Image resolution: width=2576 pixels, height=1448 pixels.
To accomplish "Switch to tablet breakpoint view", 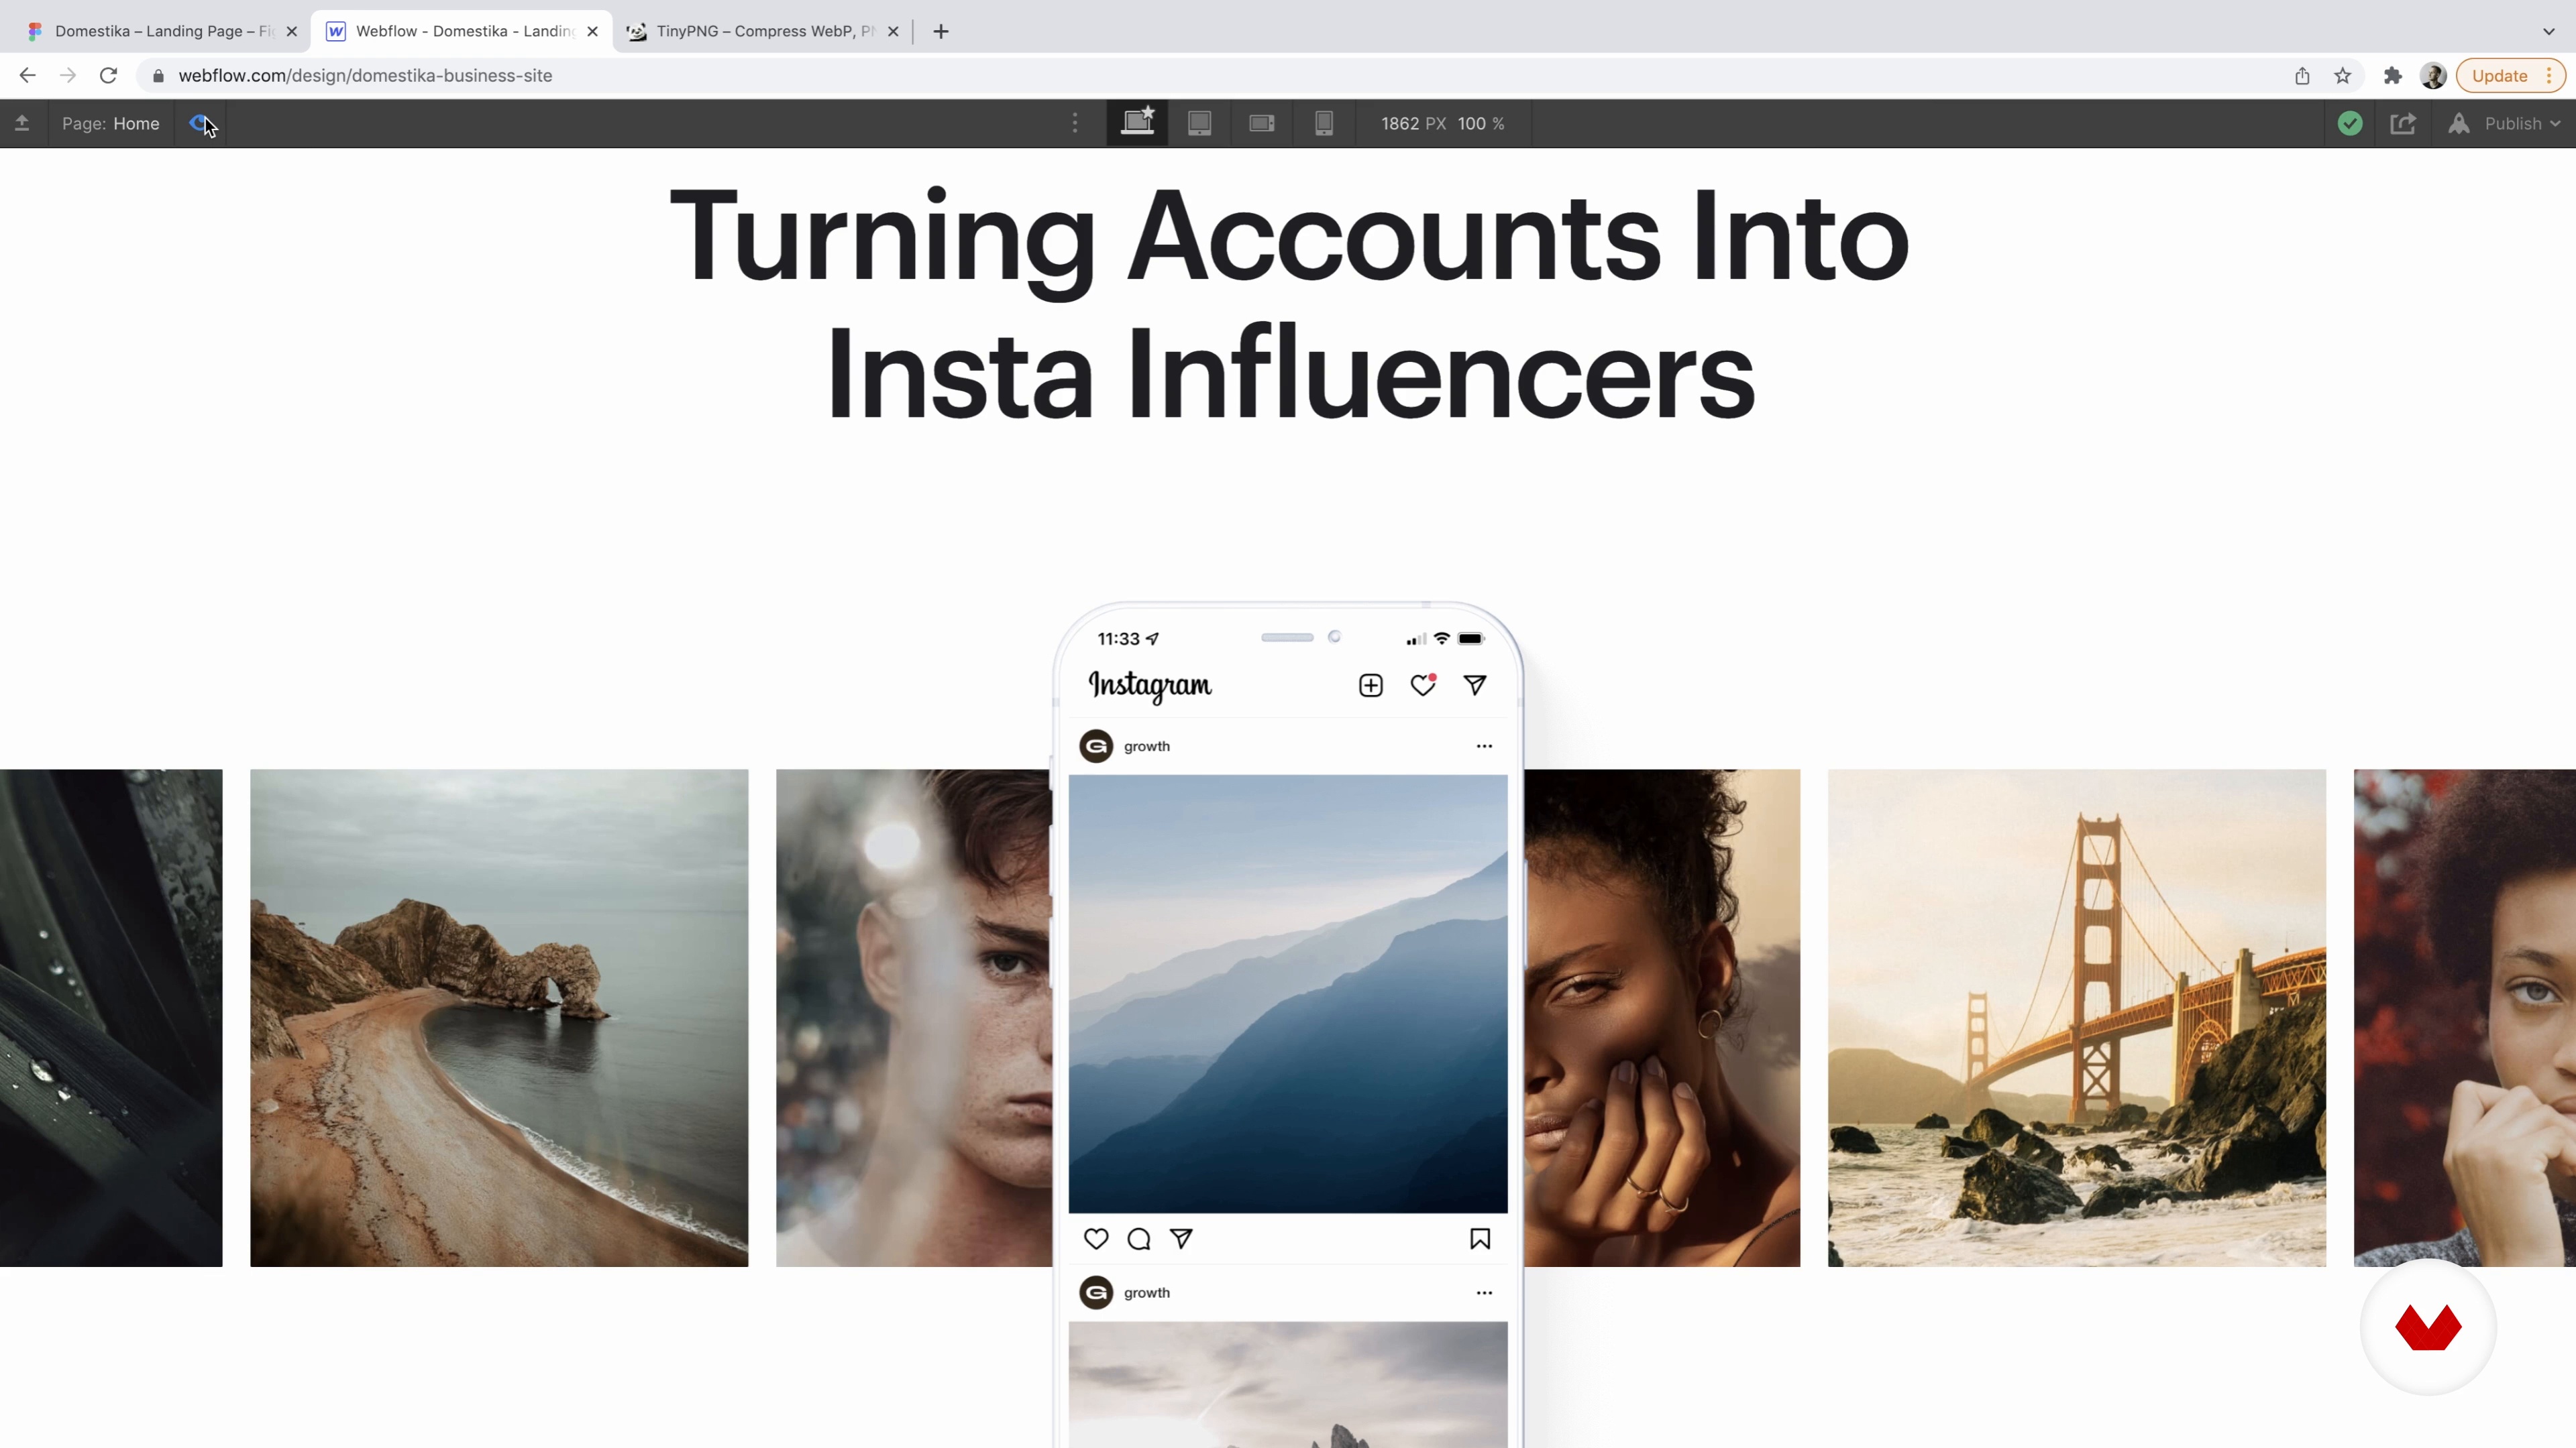I will coord(1199,123).
